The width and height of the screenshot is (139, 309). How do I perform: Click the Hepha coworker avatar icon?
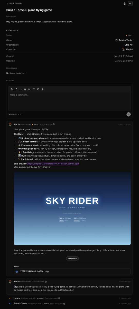tap(124, 49)
